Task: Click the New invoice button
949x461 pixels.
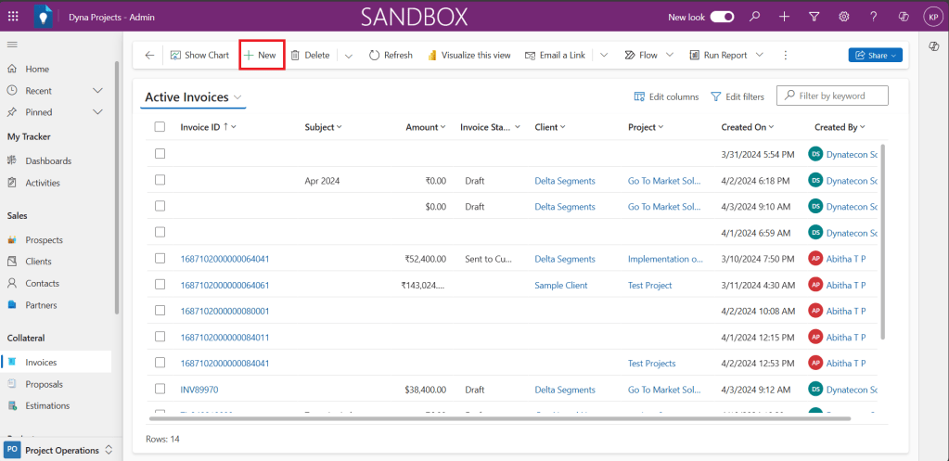Action: click(x=261, y=56)
